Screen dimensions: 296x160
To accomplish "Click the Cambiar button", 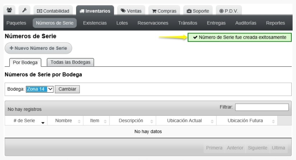I will tap(67, 89).
